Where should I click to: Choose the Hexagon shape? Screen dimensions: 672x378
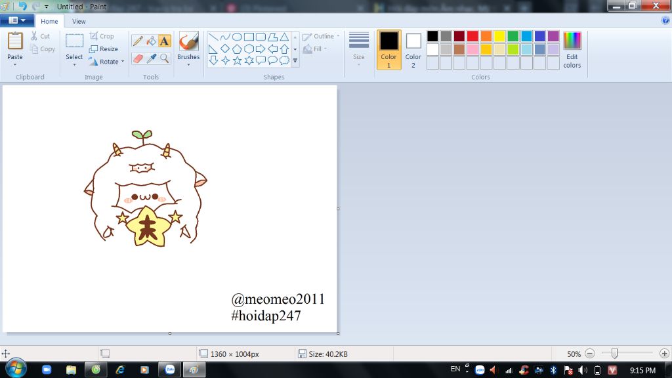[x=249, y=49]
